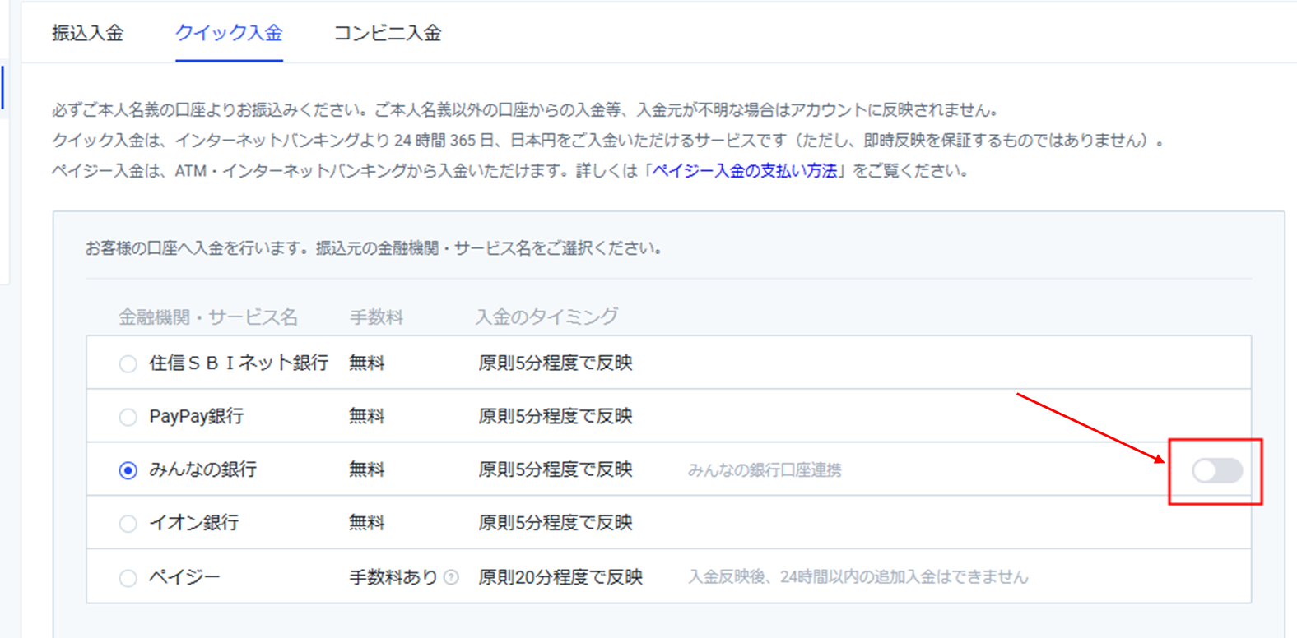
Task: Click the 手数料 column header
Action: pos(376,317)
